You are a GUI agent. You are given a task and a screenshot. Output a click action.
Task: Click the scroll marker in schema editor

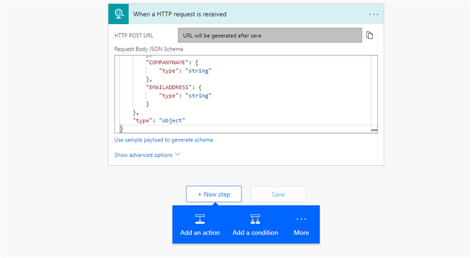click(374, 130)
